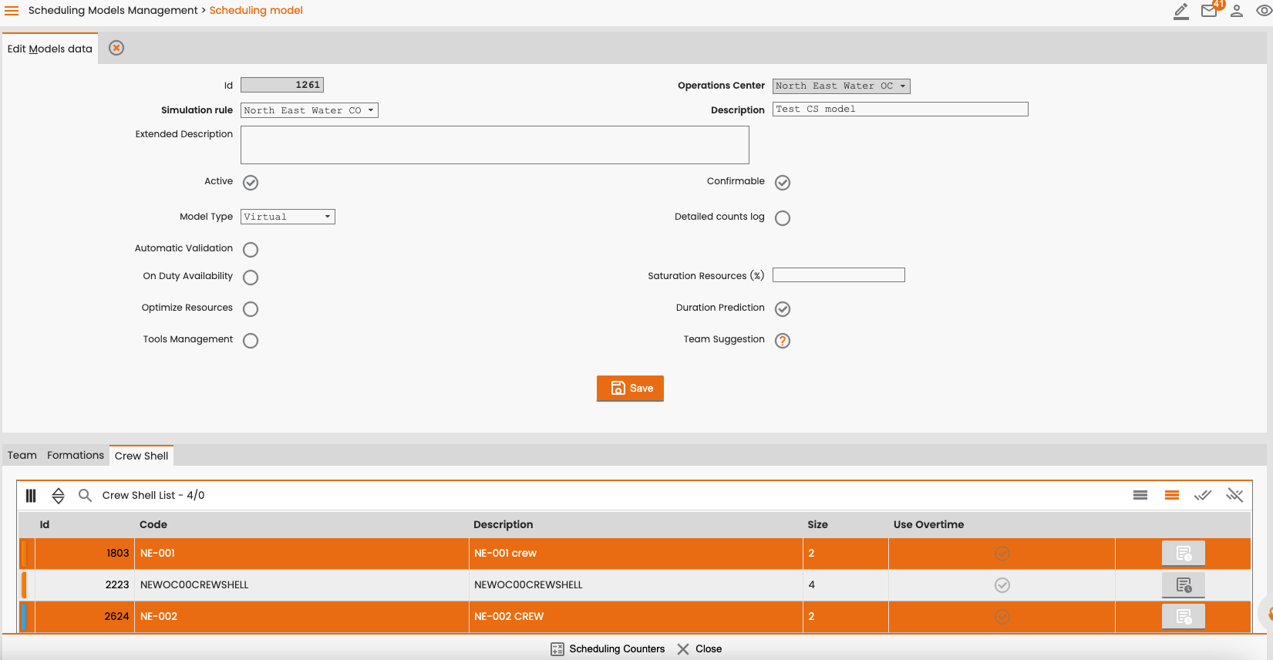Screen dimensions: 1273x660
Task: Close the Edit Models data tab
Action: [x=116, y=48]
